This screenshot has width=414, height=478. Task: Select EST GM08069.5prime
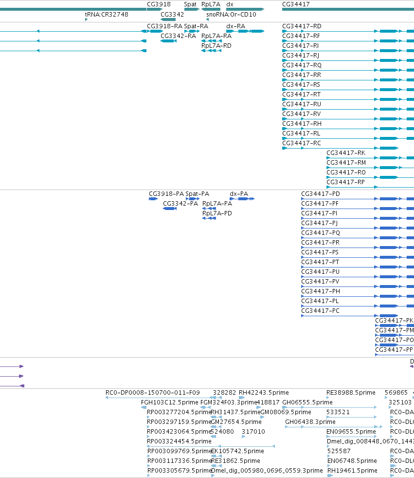(286, 412)
